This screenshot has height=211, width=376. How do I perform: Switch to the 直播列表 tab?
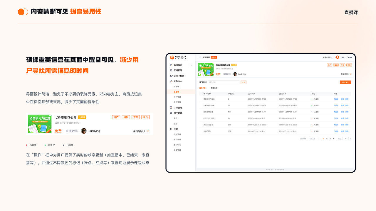pos(202,88)
